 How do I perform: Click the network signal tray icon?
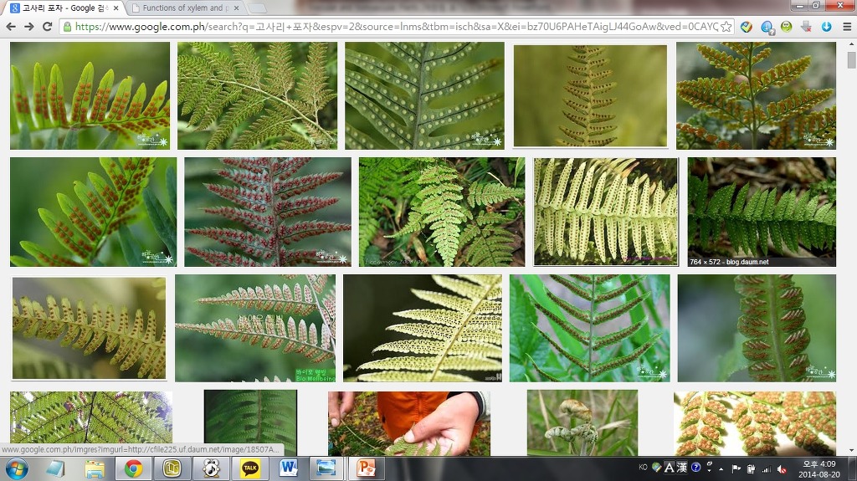click(767, 469)
